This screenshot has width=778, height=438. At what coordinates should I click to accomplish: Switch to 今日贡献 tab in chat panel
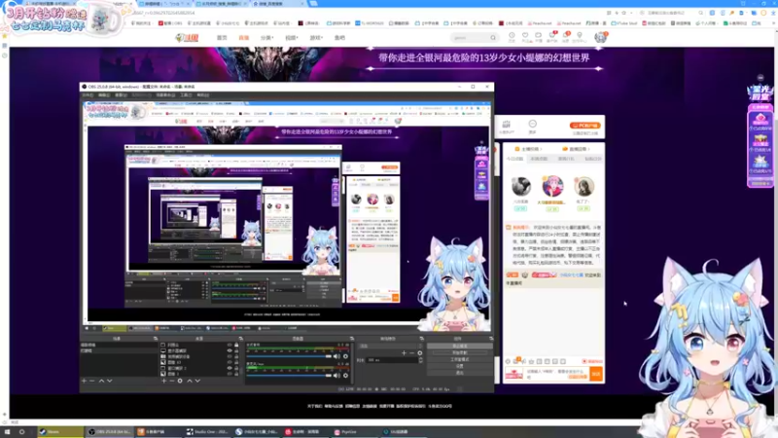click(x=515, y=159)
